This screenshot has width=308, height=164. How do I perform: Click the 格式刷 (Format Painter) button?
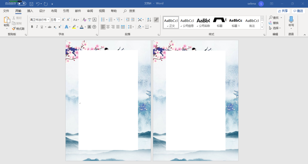[18, 29]
